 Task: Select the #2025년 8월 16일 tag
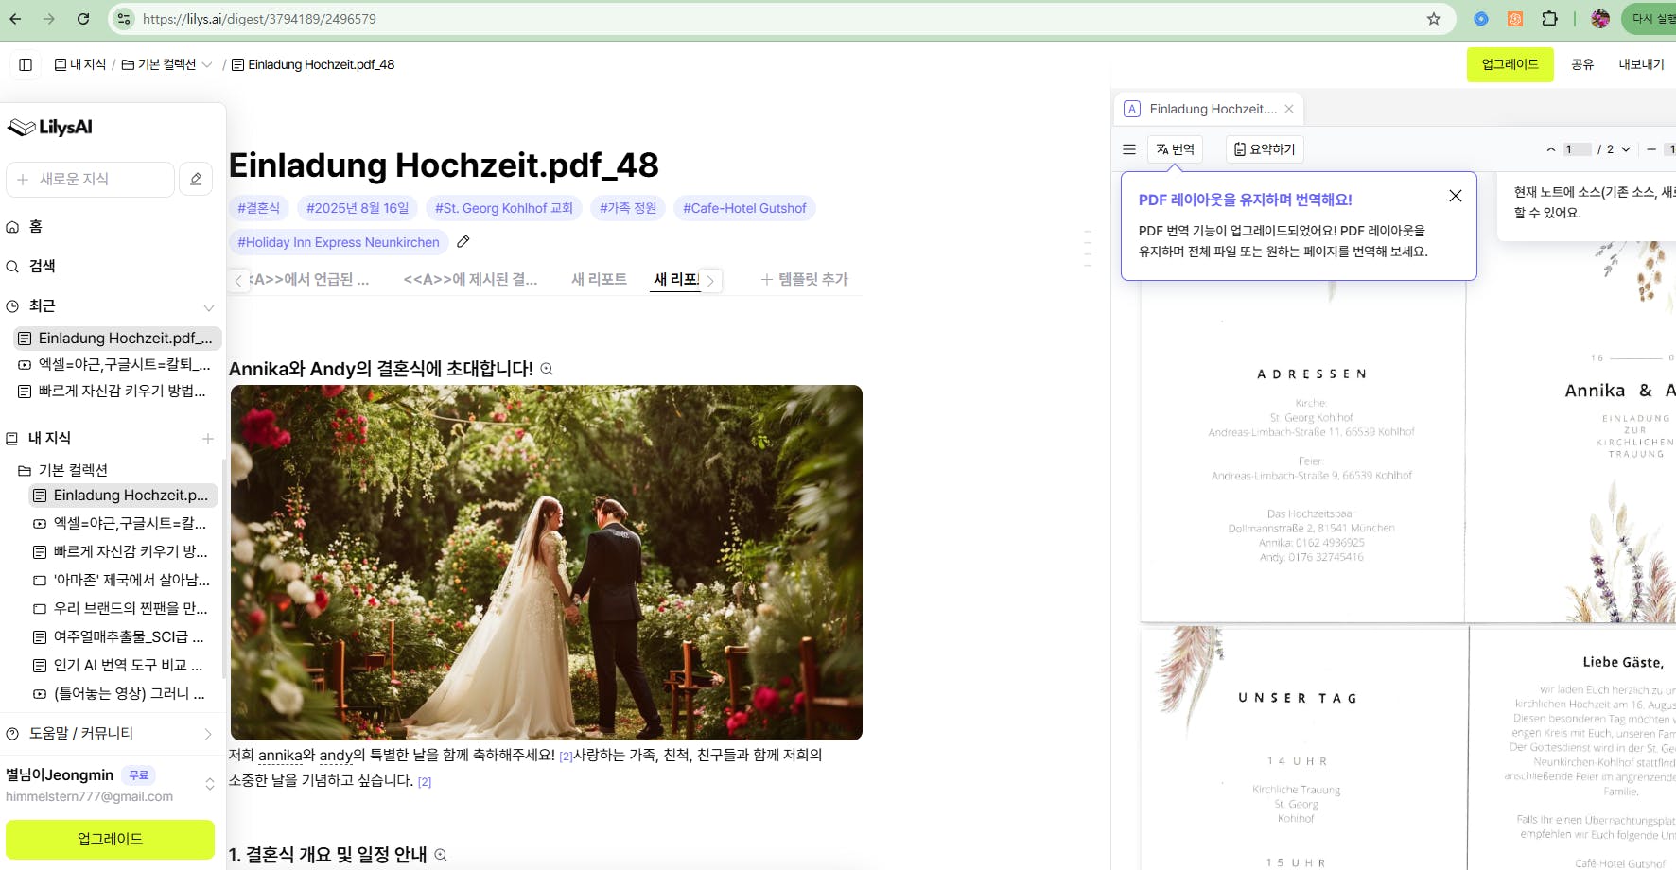tap(358, 208)
